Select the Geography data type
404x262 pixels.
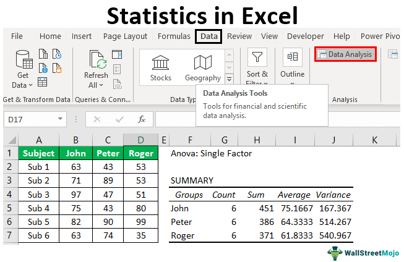(x=203, y=67)
